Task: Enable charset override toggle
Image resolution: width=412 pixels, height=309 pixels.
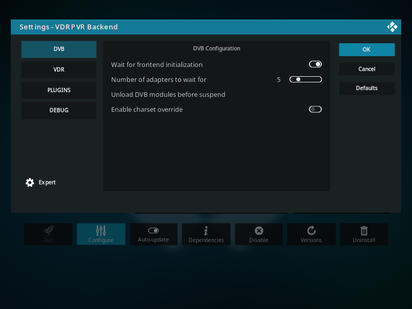Action: tap(315, 109)
